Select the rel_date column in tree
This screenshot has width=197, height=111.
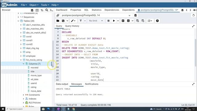click(34, 80)
